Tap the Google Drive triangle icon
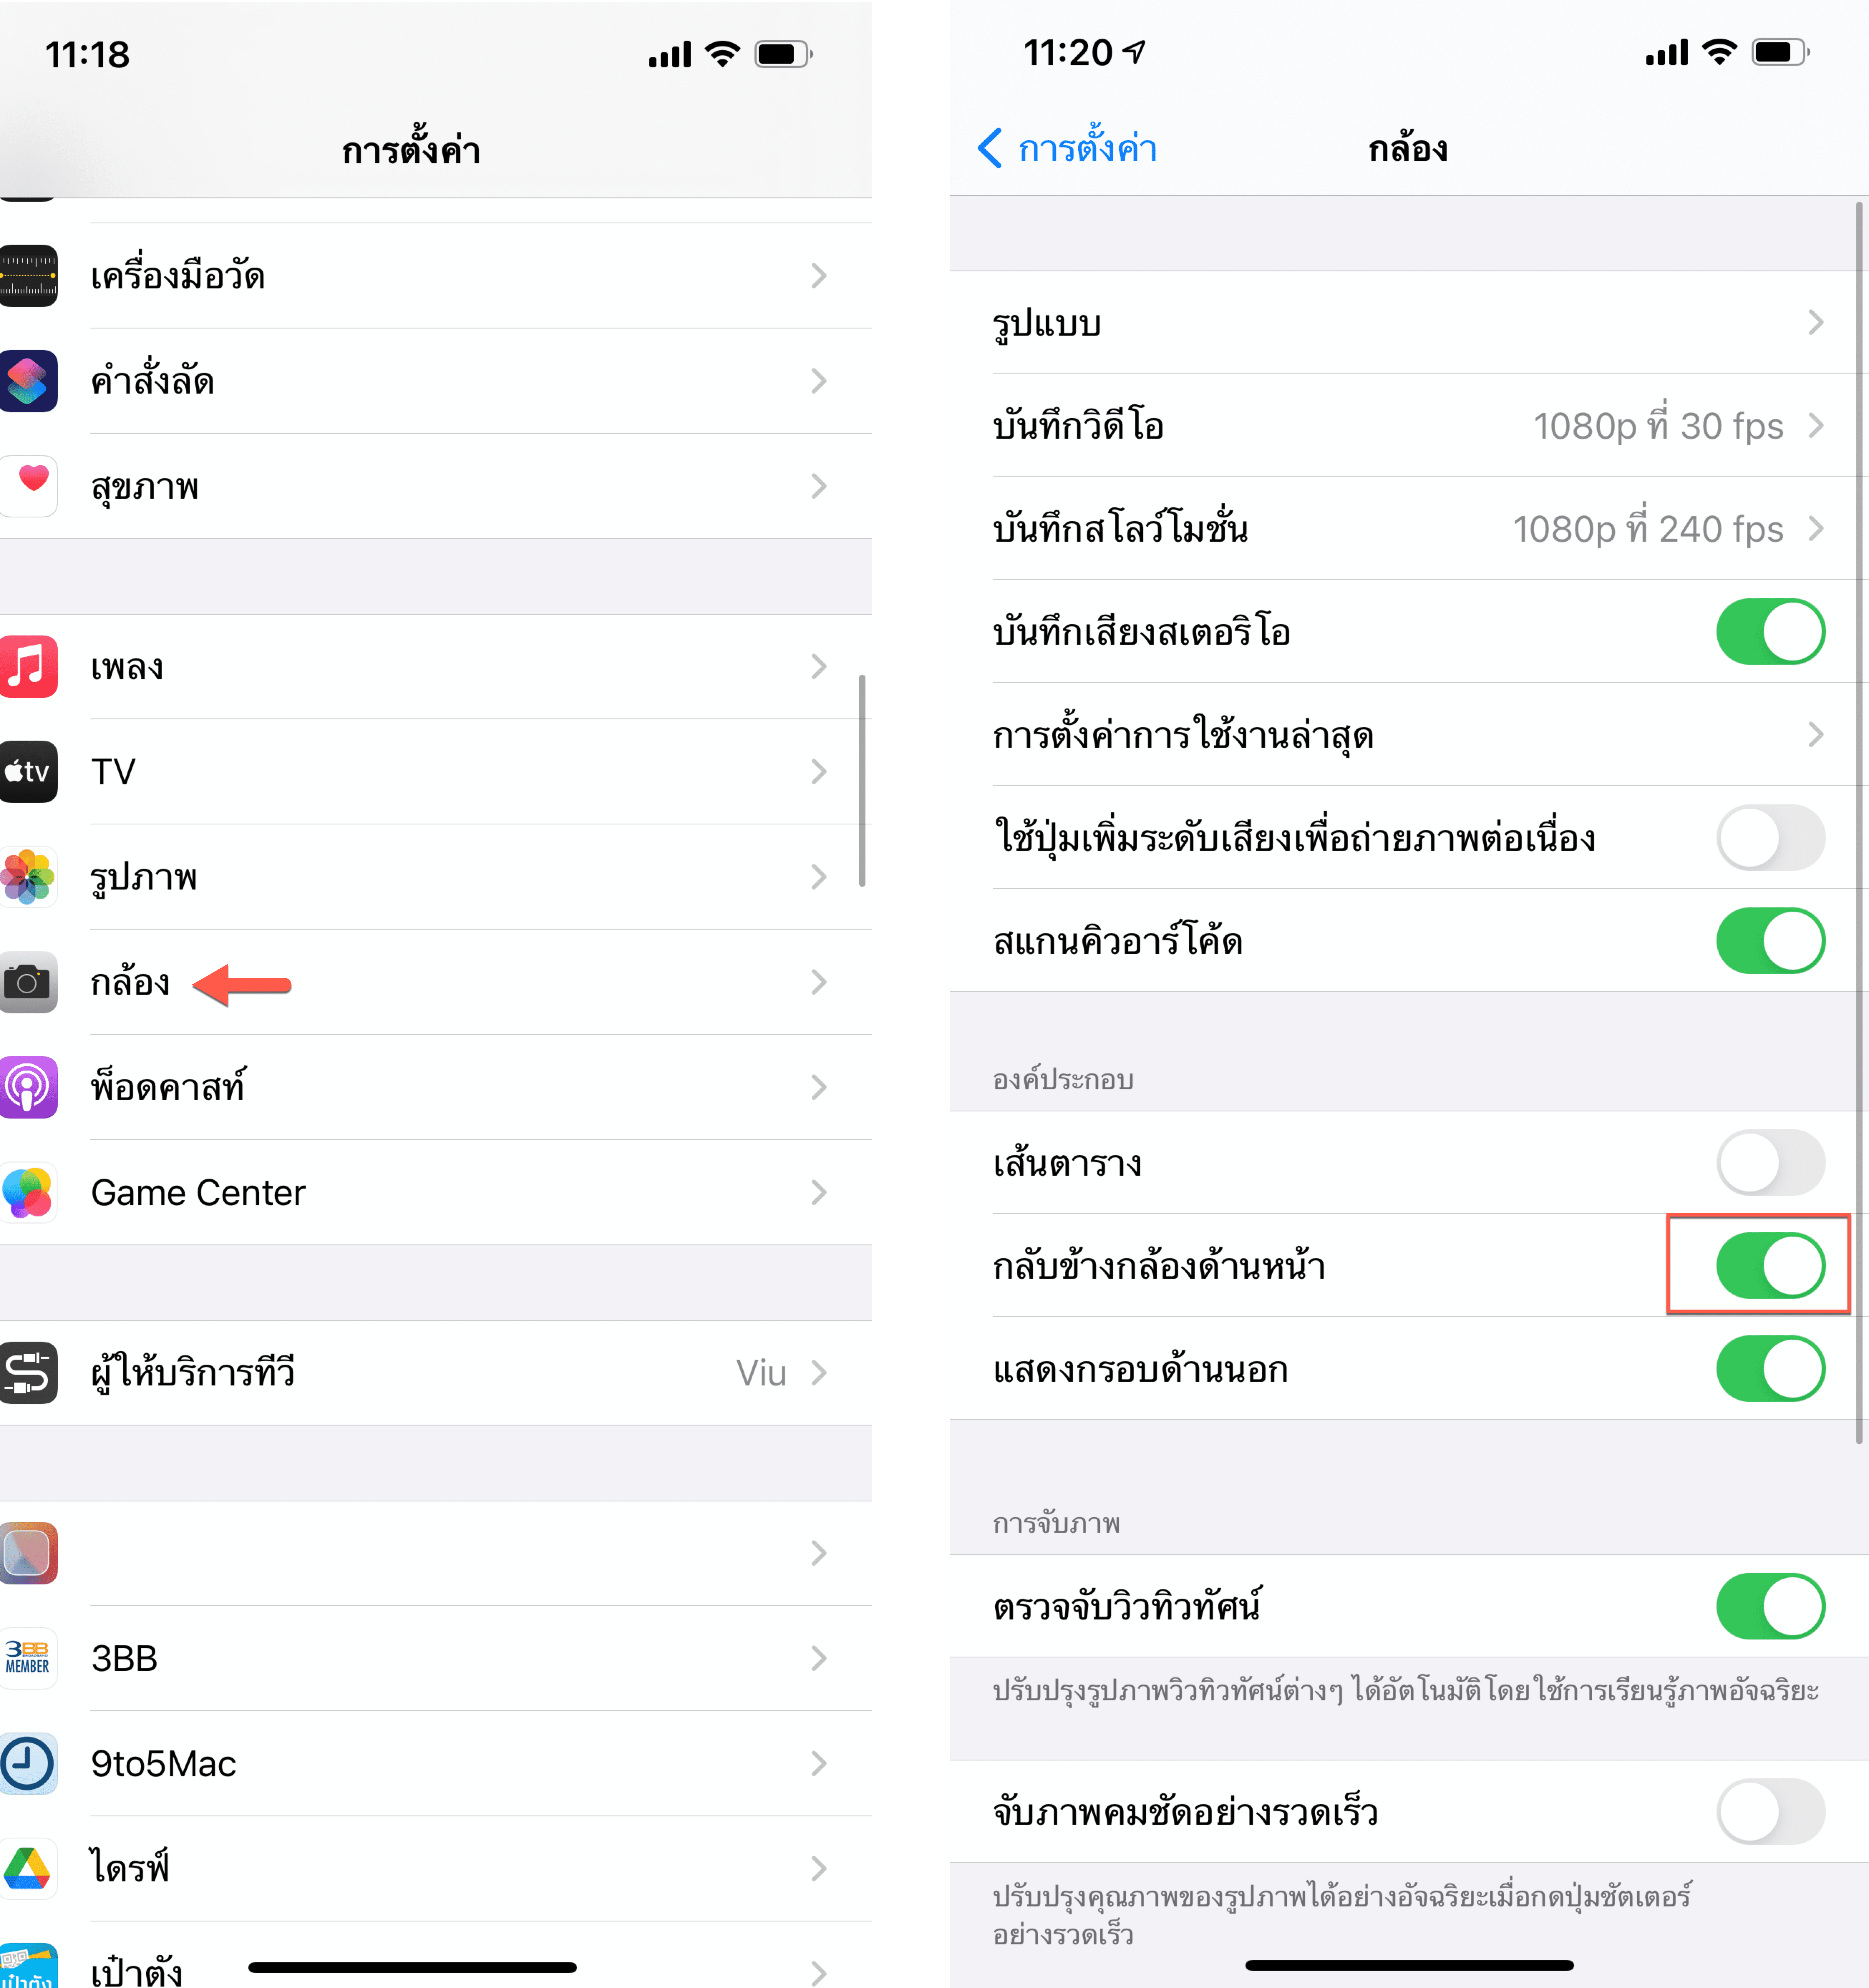This screenshot has width=1869, height=1988. tap(28, 1868)
